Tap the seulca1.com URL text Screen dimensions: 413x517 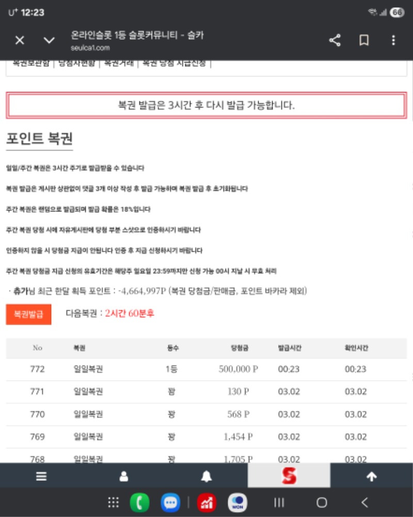[x=90, y=48]
